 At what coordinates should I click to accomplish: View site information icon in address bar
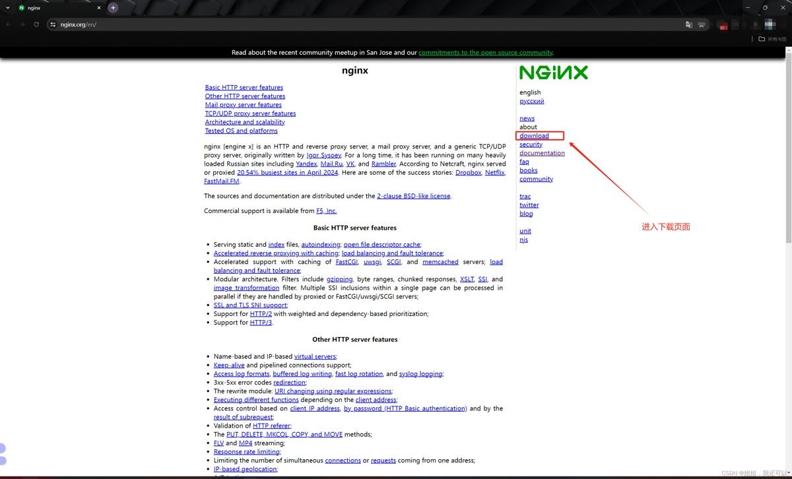tap(53, 24)
